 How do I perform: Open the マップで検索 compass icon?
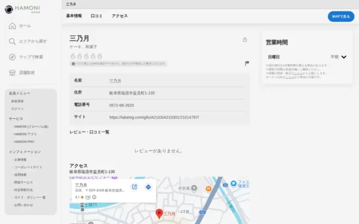point(12,57)
